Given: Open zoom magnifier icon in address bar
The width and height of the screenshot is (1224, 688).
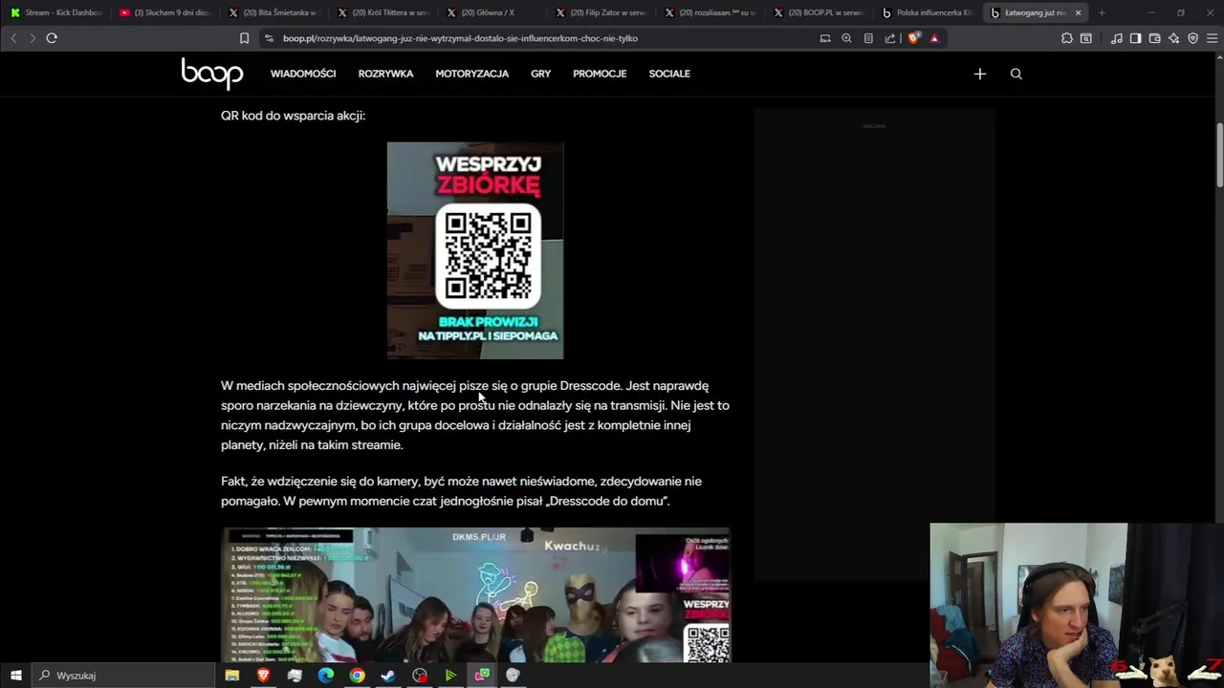Looking at the screenshot, I should pyautogui.click(x=846, y=38).
